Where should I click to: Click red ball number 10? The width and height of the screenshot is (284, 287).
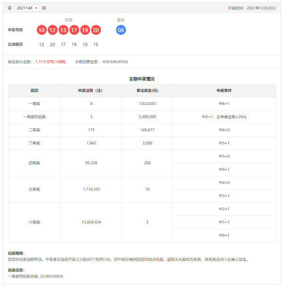tap(42, 30)
